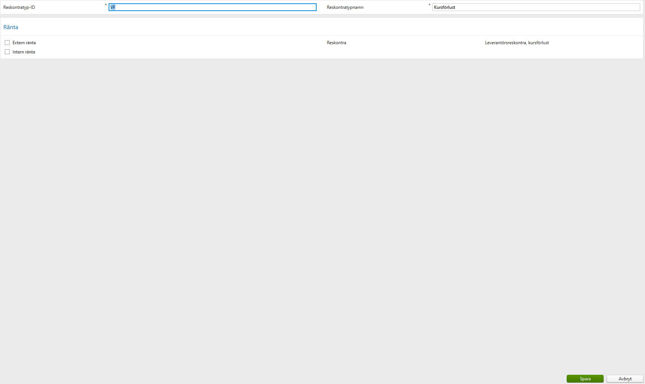Screen dimensions: 645x384
Task: Select the Leverantörsreskontra, kursförlust value
Action: 516,42
